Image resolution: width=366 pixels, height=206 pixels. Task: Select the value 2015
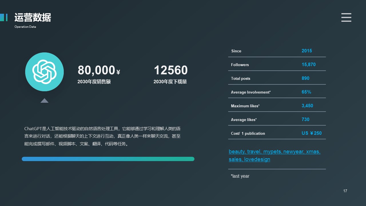pyautogui.click(x=307, y=51)
